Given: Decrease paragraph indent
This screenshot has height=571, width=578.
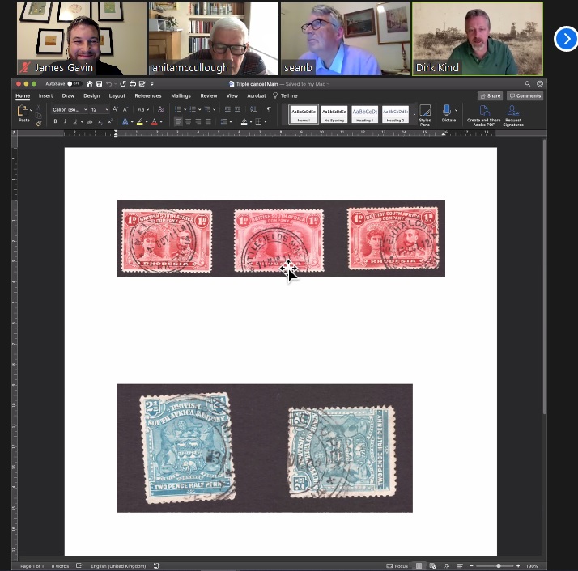Looking at the screenshot, I should coord(227,109).
